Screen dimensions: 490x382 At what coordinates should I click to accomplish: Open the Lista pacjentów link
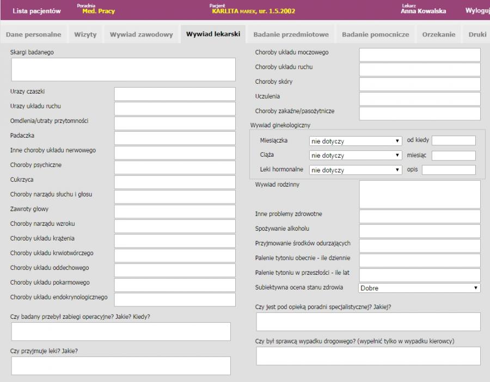[x=36, y=11]
